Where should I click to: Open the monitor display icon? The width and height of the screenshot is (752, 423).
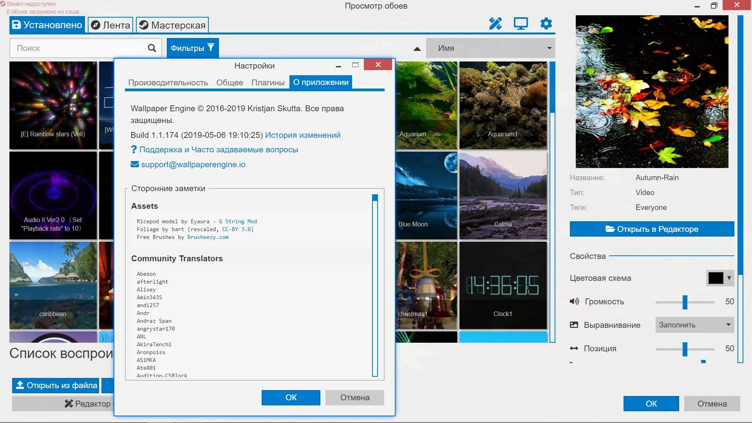pos(521,24)
